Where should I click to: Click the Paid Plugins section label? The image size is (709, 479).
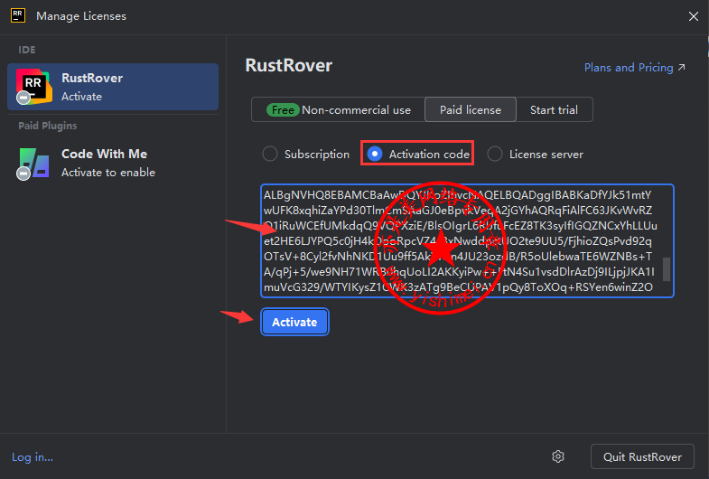point(48,126)
